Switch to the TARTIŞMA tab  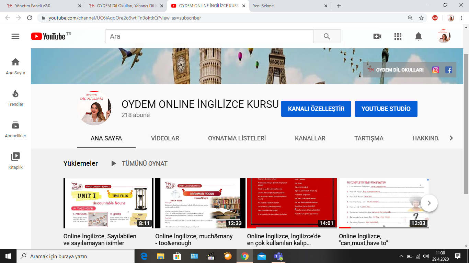pyautogui.click(x=369, y=138)
